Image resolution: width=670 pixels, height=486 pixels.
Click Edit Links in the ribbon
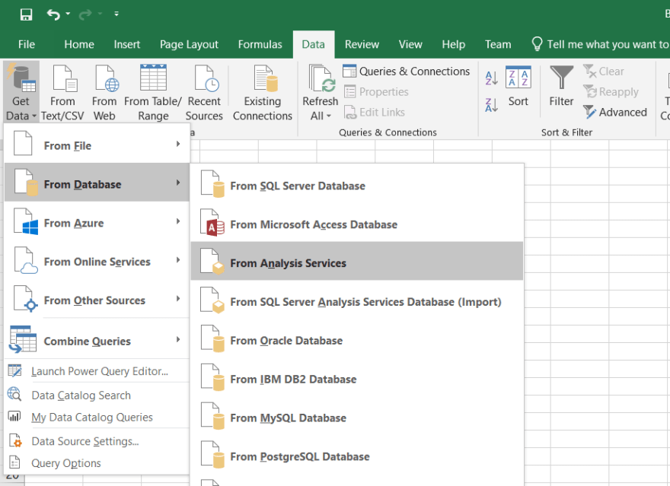pyautogui.click(x=375, y=113)
